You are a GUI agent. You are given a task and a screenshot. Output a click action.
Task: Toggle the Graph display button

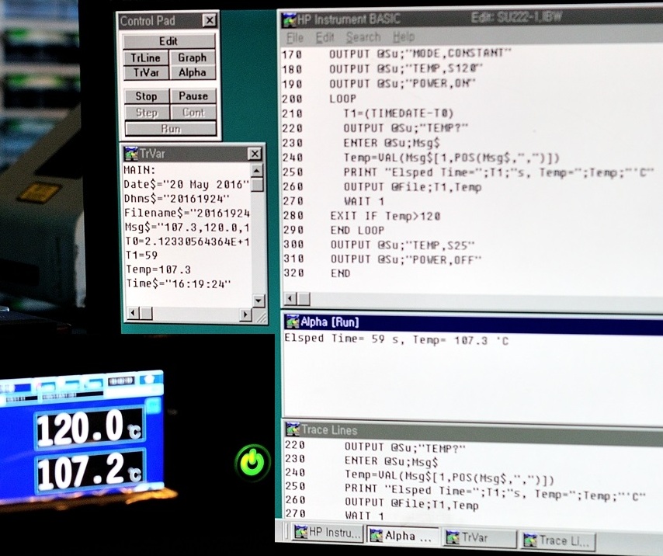coord(192,57)
